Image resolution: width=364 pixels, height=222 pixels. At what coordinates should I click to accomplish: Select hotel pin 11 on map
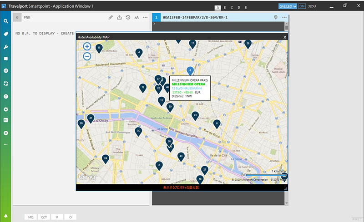coord(162,101)
